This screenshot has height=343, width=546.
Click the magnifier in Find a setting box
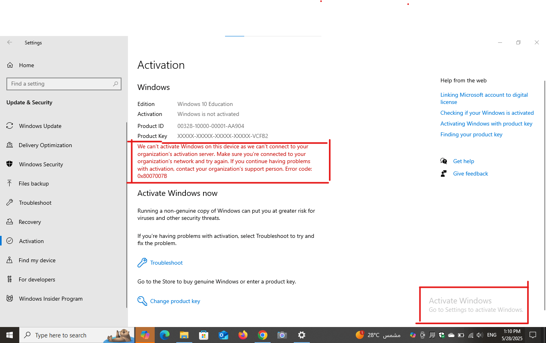point(116,84)
